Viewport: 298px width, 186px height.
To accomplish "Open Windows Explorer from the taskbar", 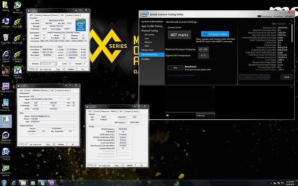I will (x=23, y=183).
